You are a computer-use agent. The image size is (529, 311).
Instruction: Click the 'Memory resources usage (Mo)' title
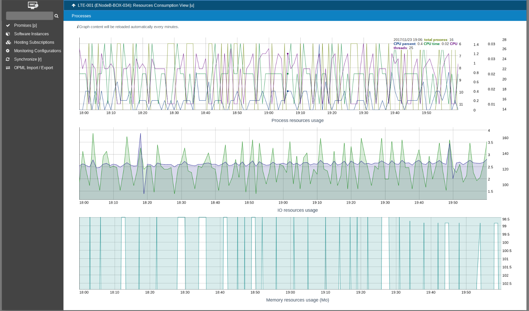click(297, 300)
